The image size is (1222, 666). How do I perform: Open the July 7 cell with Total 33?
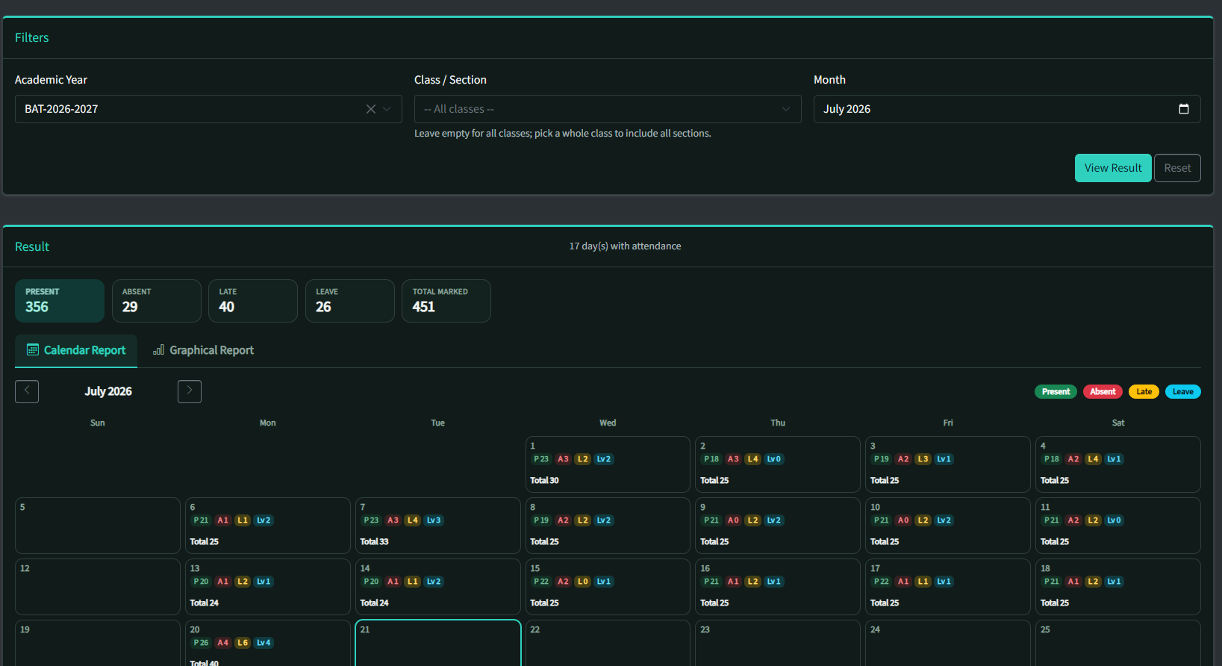tap(438, 526)
